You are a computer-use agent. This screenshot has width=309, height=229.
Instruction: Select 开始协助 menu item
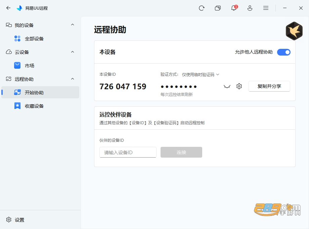40,92
